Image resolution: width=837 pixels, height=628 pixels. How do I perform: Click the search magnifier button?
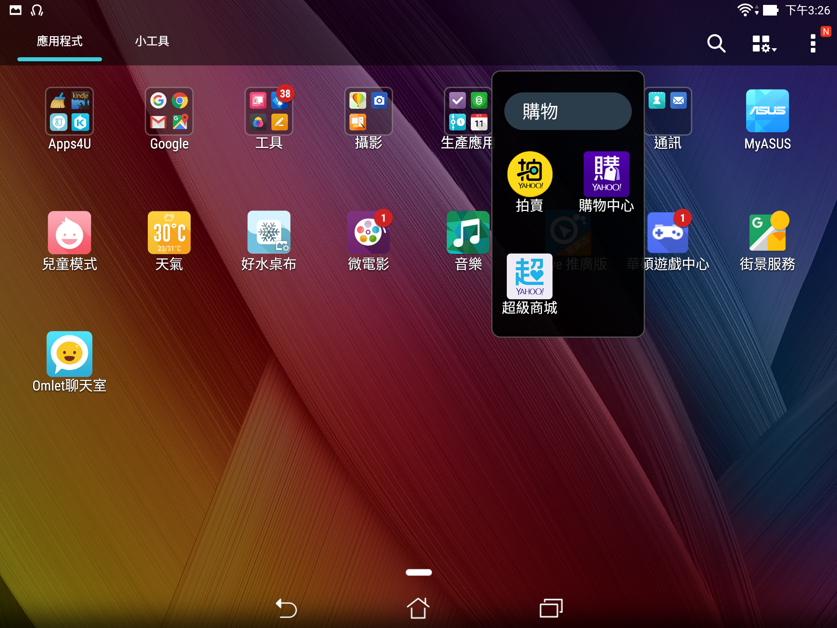(716, 43)
